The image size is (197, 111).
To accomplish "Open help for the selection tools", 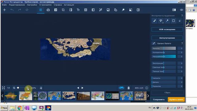I will [x=182, y=16].
